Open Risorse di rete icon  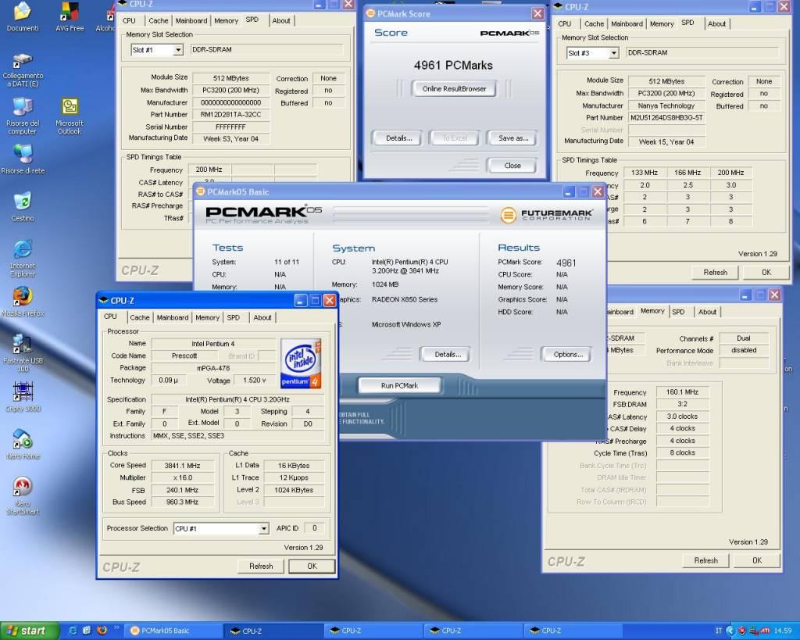point(23,159)
